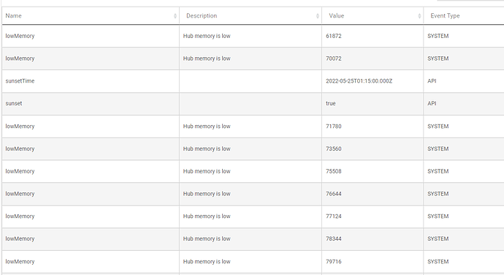Click the sunset row name cell
The width and height of the screenshot is (504, 275).
pos(91,104)
